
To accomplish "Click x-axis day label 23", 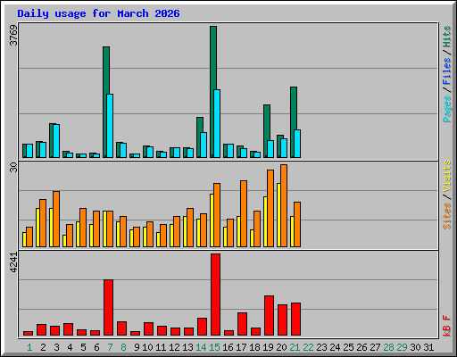I will click(x=321, y=347).
